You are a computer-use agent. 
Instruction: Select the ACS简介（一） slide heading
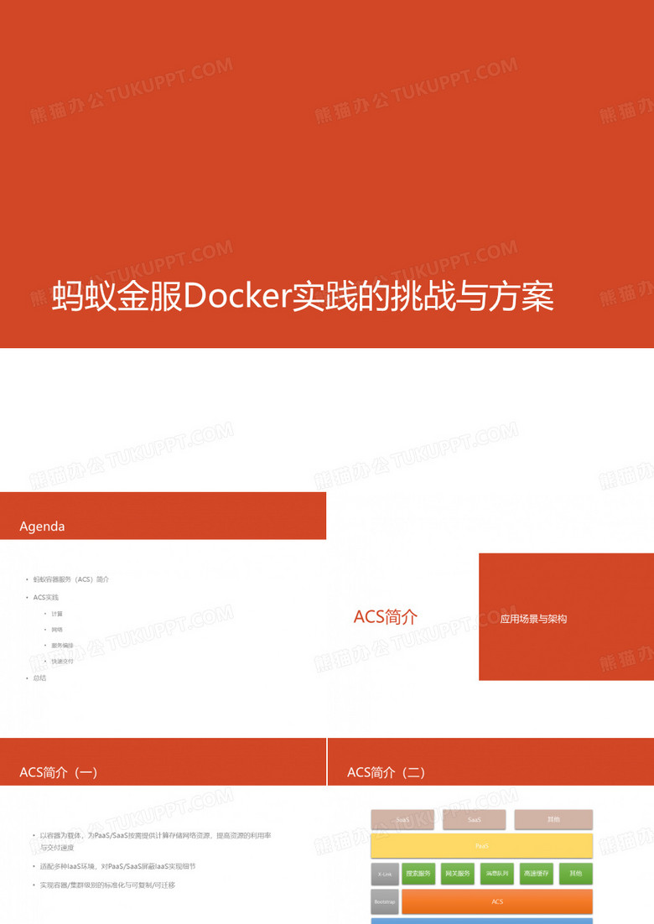pos(59,772)
